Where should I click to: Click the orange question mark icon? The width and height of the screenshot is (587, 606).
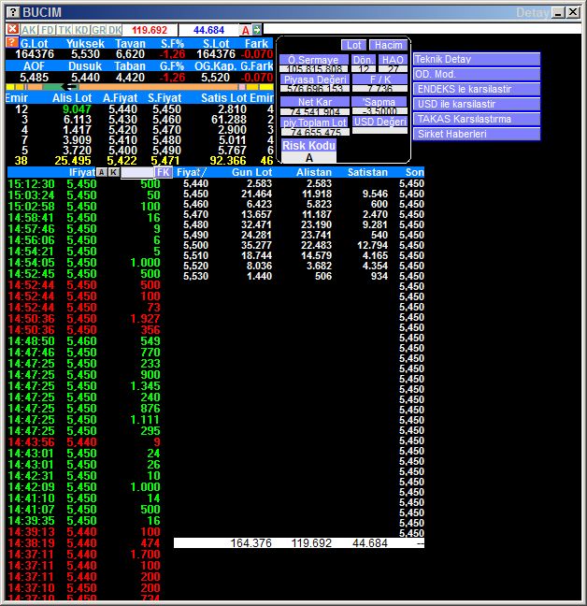click(12, 42)
